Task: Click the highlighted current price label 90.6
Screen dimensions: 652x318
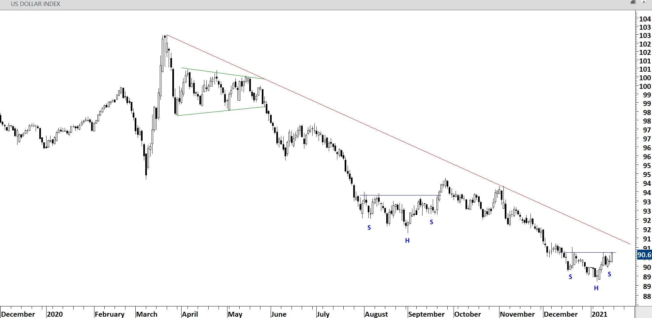Action: click(644, 255)
